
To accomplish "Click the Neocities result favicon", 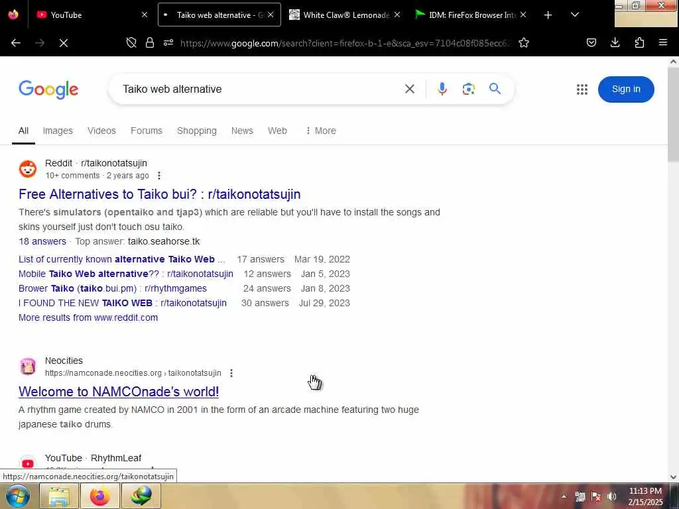I will (x=28, y=366).
